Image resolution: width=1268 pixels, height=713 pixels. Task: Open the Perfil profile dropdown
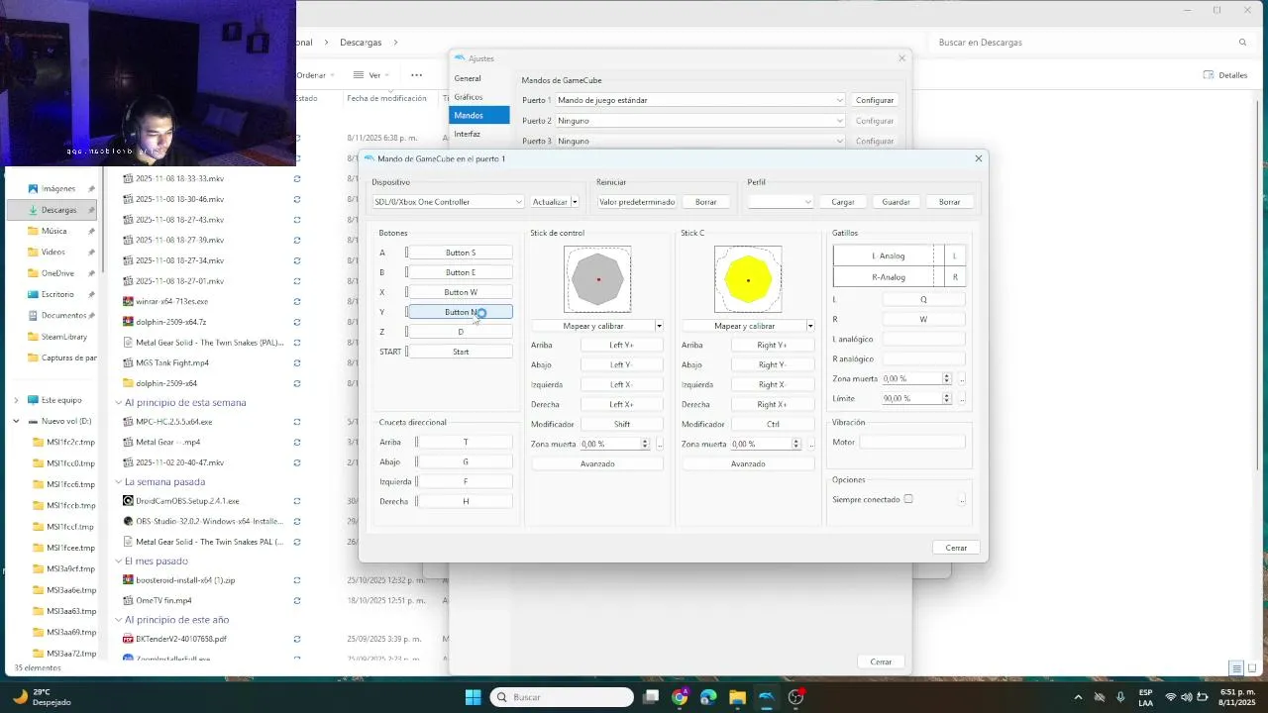coord(781,202)
